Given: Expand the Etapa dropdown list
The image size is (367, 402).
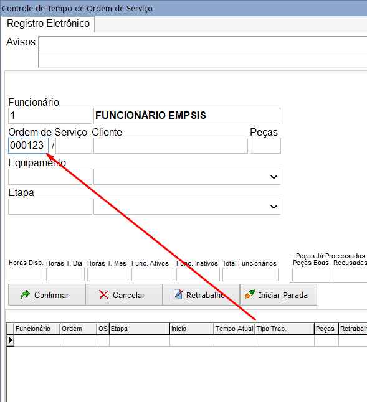Looking at the screenshot, I should pos(274,207).
